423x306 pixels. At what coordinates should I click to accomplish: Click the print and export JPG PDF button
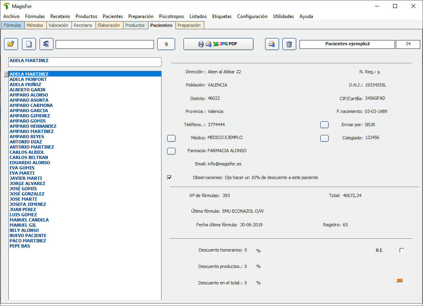pos(218,44)
